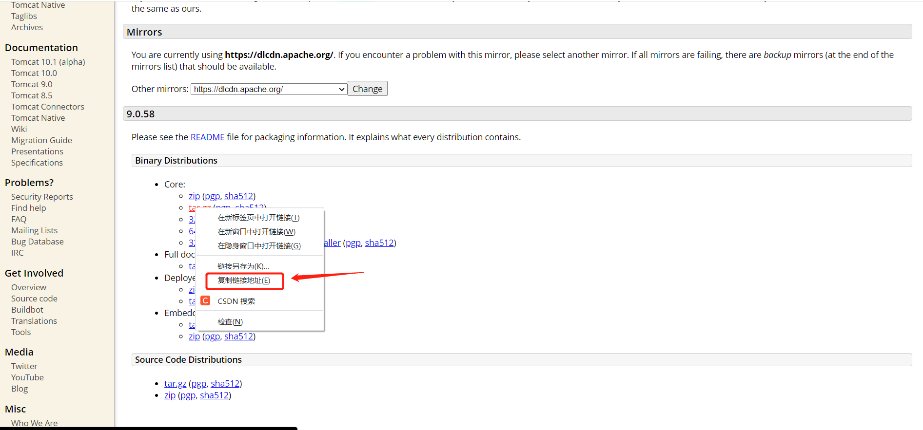Open Security Reports sidebar link

pos(42,197)
